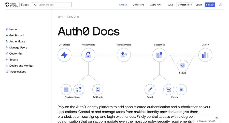Select Deploy and Monitor in the sidebar
This screenshot has height=123, width=229.
click(x=21, y=66)
